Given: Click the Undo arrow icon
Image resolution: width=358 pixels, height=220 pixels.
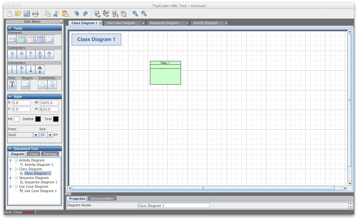Looking at the screenshot, I should pyautogui.click(x=76, y=13).
